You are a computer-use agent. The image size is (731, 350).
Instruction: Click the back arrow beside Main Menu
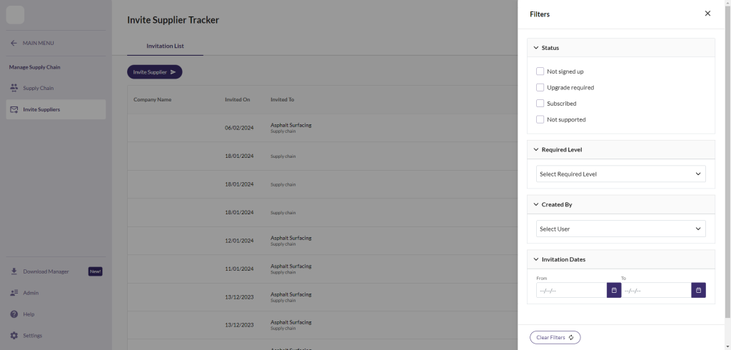coord(14,43)
